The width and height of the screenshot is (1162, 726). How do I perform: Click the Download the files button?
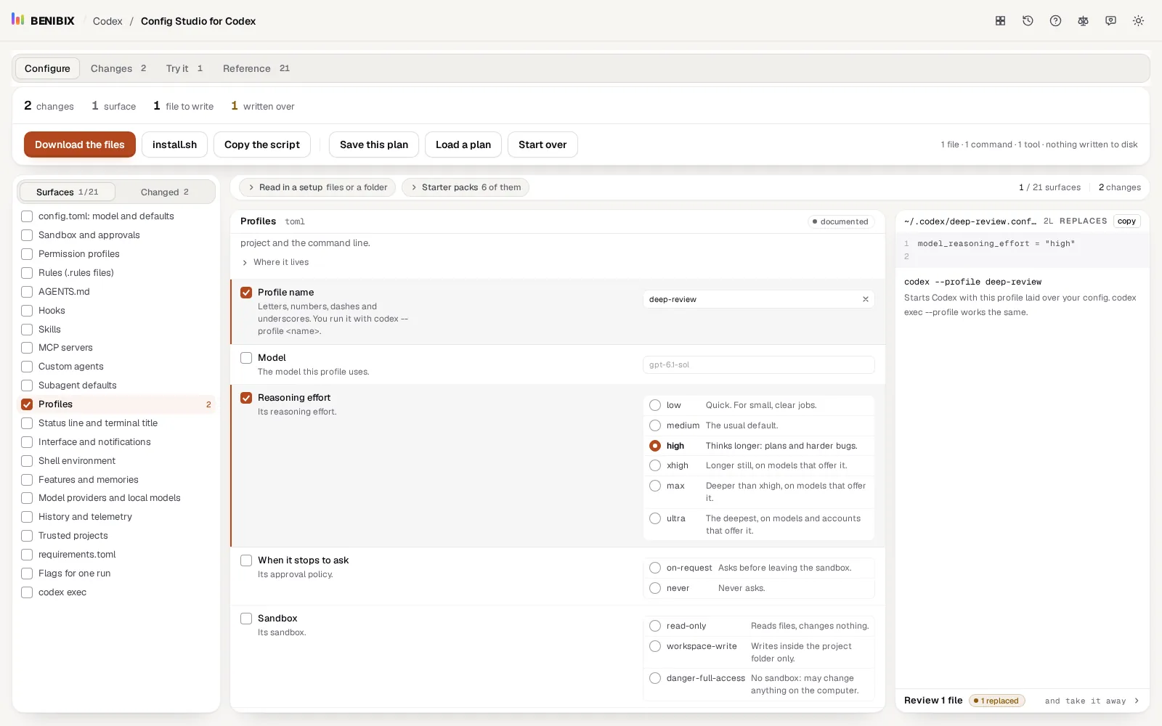tap(80, 144)
